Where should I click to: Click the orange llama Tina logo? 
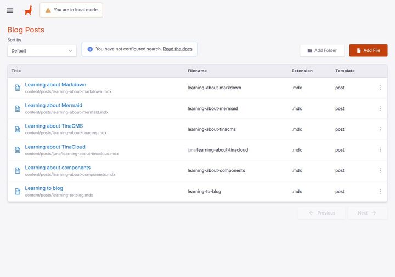29,10
